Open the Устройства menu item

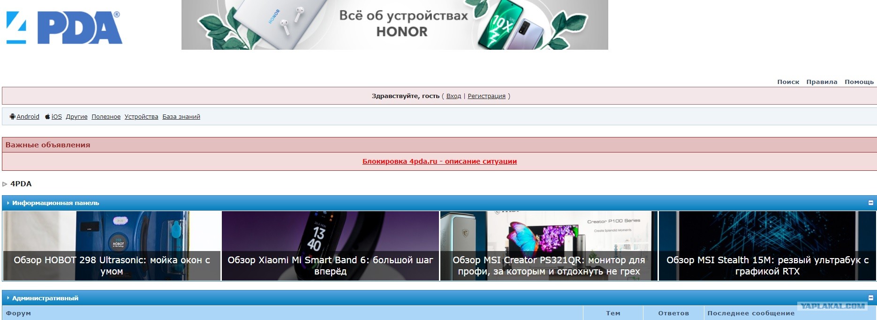141,117
